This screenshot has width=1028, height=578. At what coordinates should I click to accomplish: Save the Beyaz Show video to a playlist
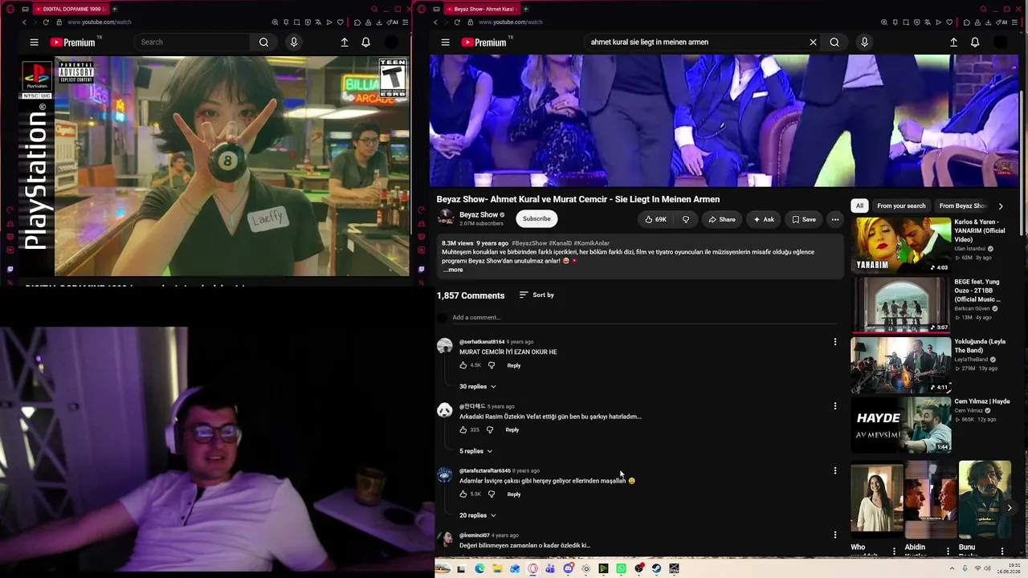coord(803,219)
